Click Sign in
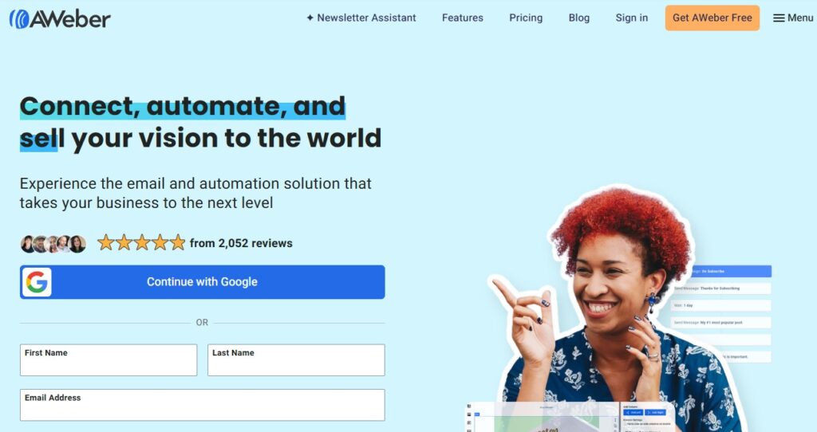 (632, 18)
